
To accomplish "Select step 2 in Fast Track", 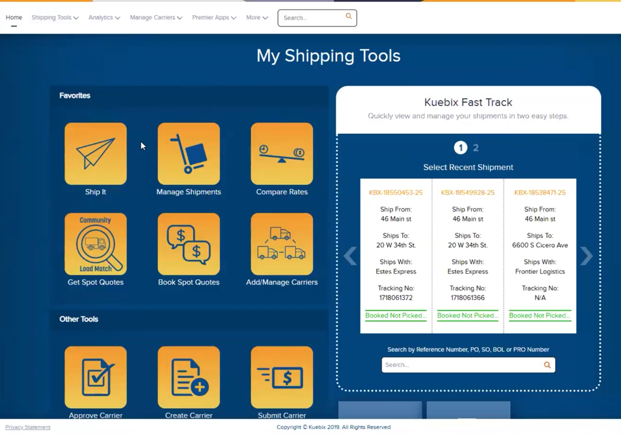I will point(476,148).
